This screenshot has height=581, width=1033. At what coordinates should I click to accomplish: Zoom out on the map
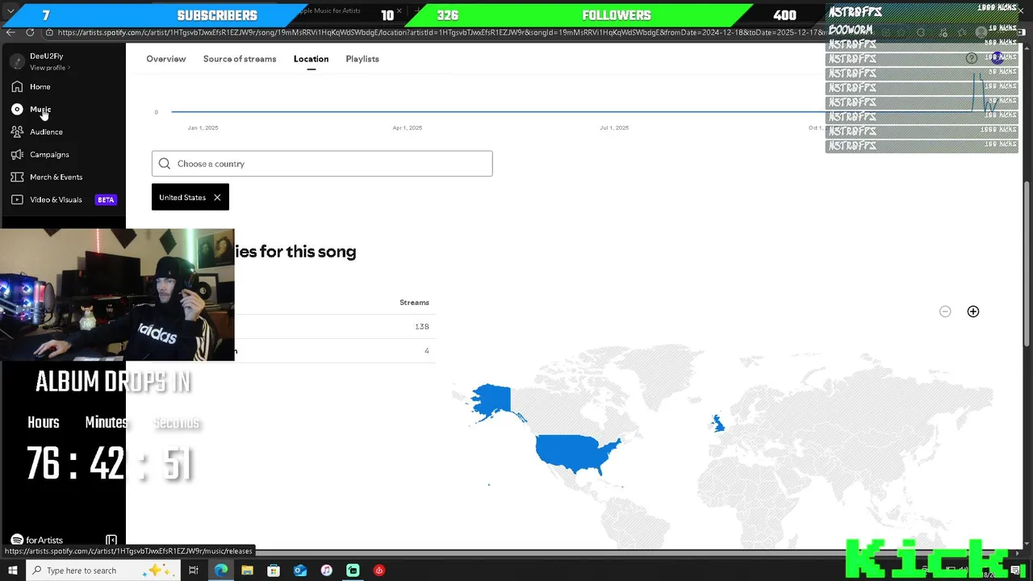pyautogui.click(x=945, y=311)
